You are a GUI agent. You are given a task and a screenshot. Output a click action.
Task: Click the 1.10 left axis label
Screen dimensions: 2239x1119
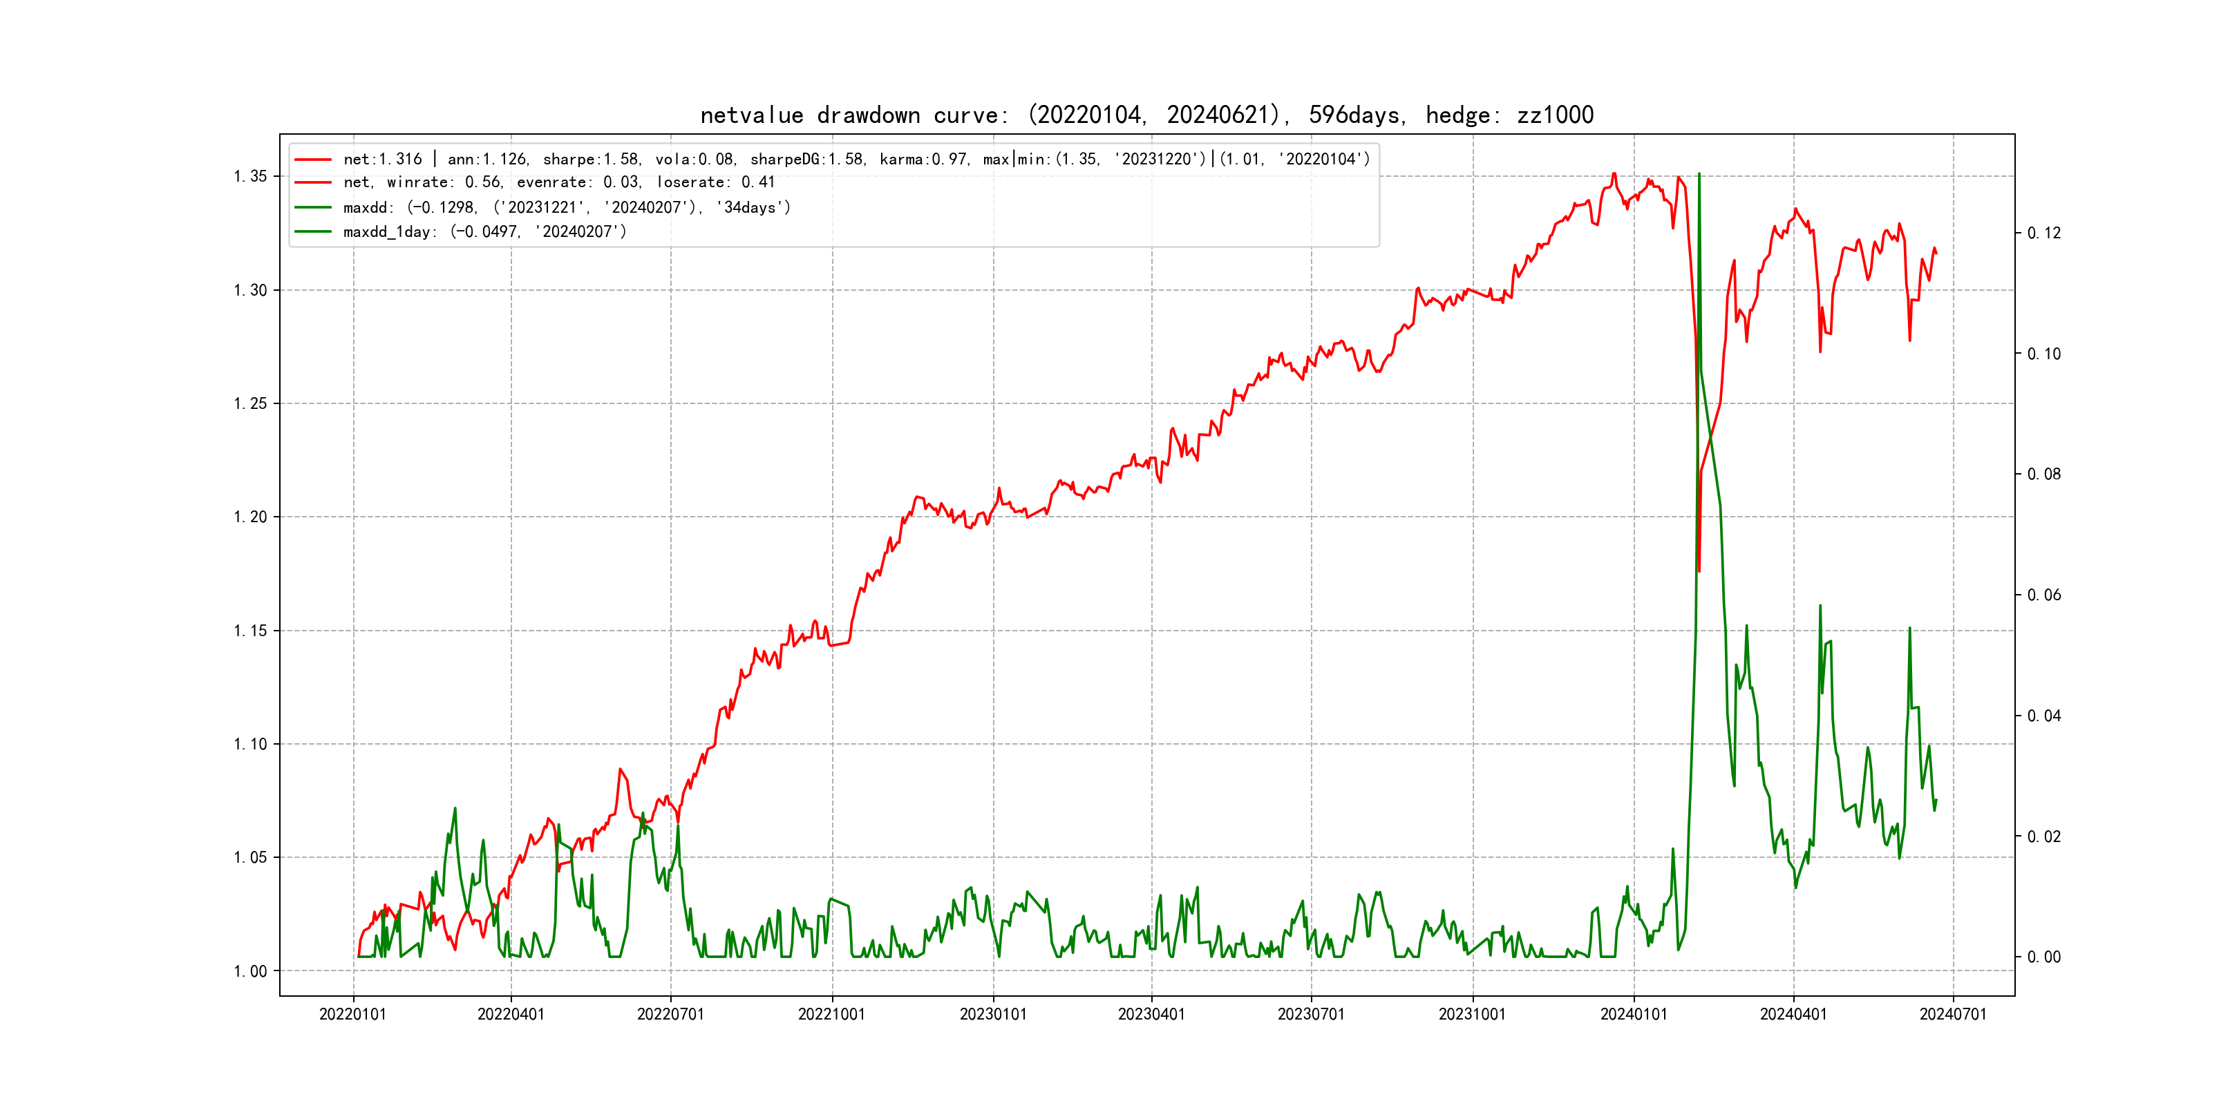coord(250,744)
